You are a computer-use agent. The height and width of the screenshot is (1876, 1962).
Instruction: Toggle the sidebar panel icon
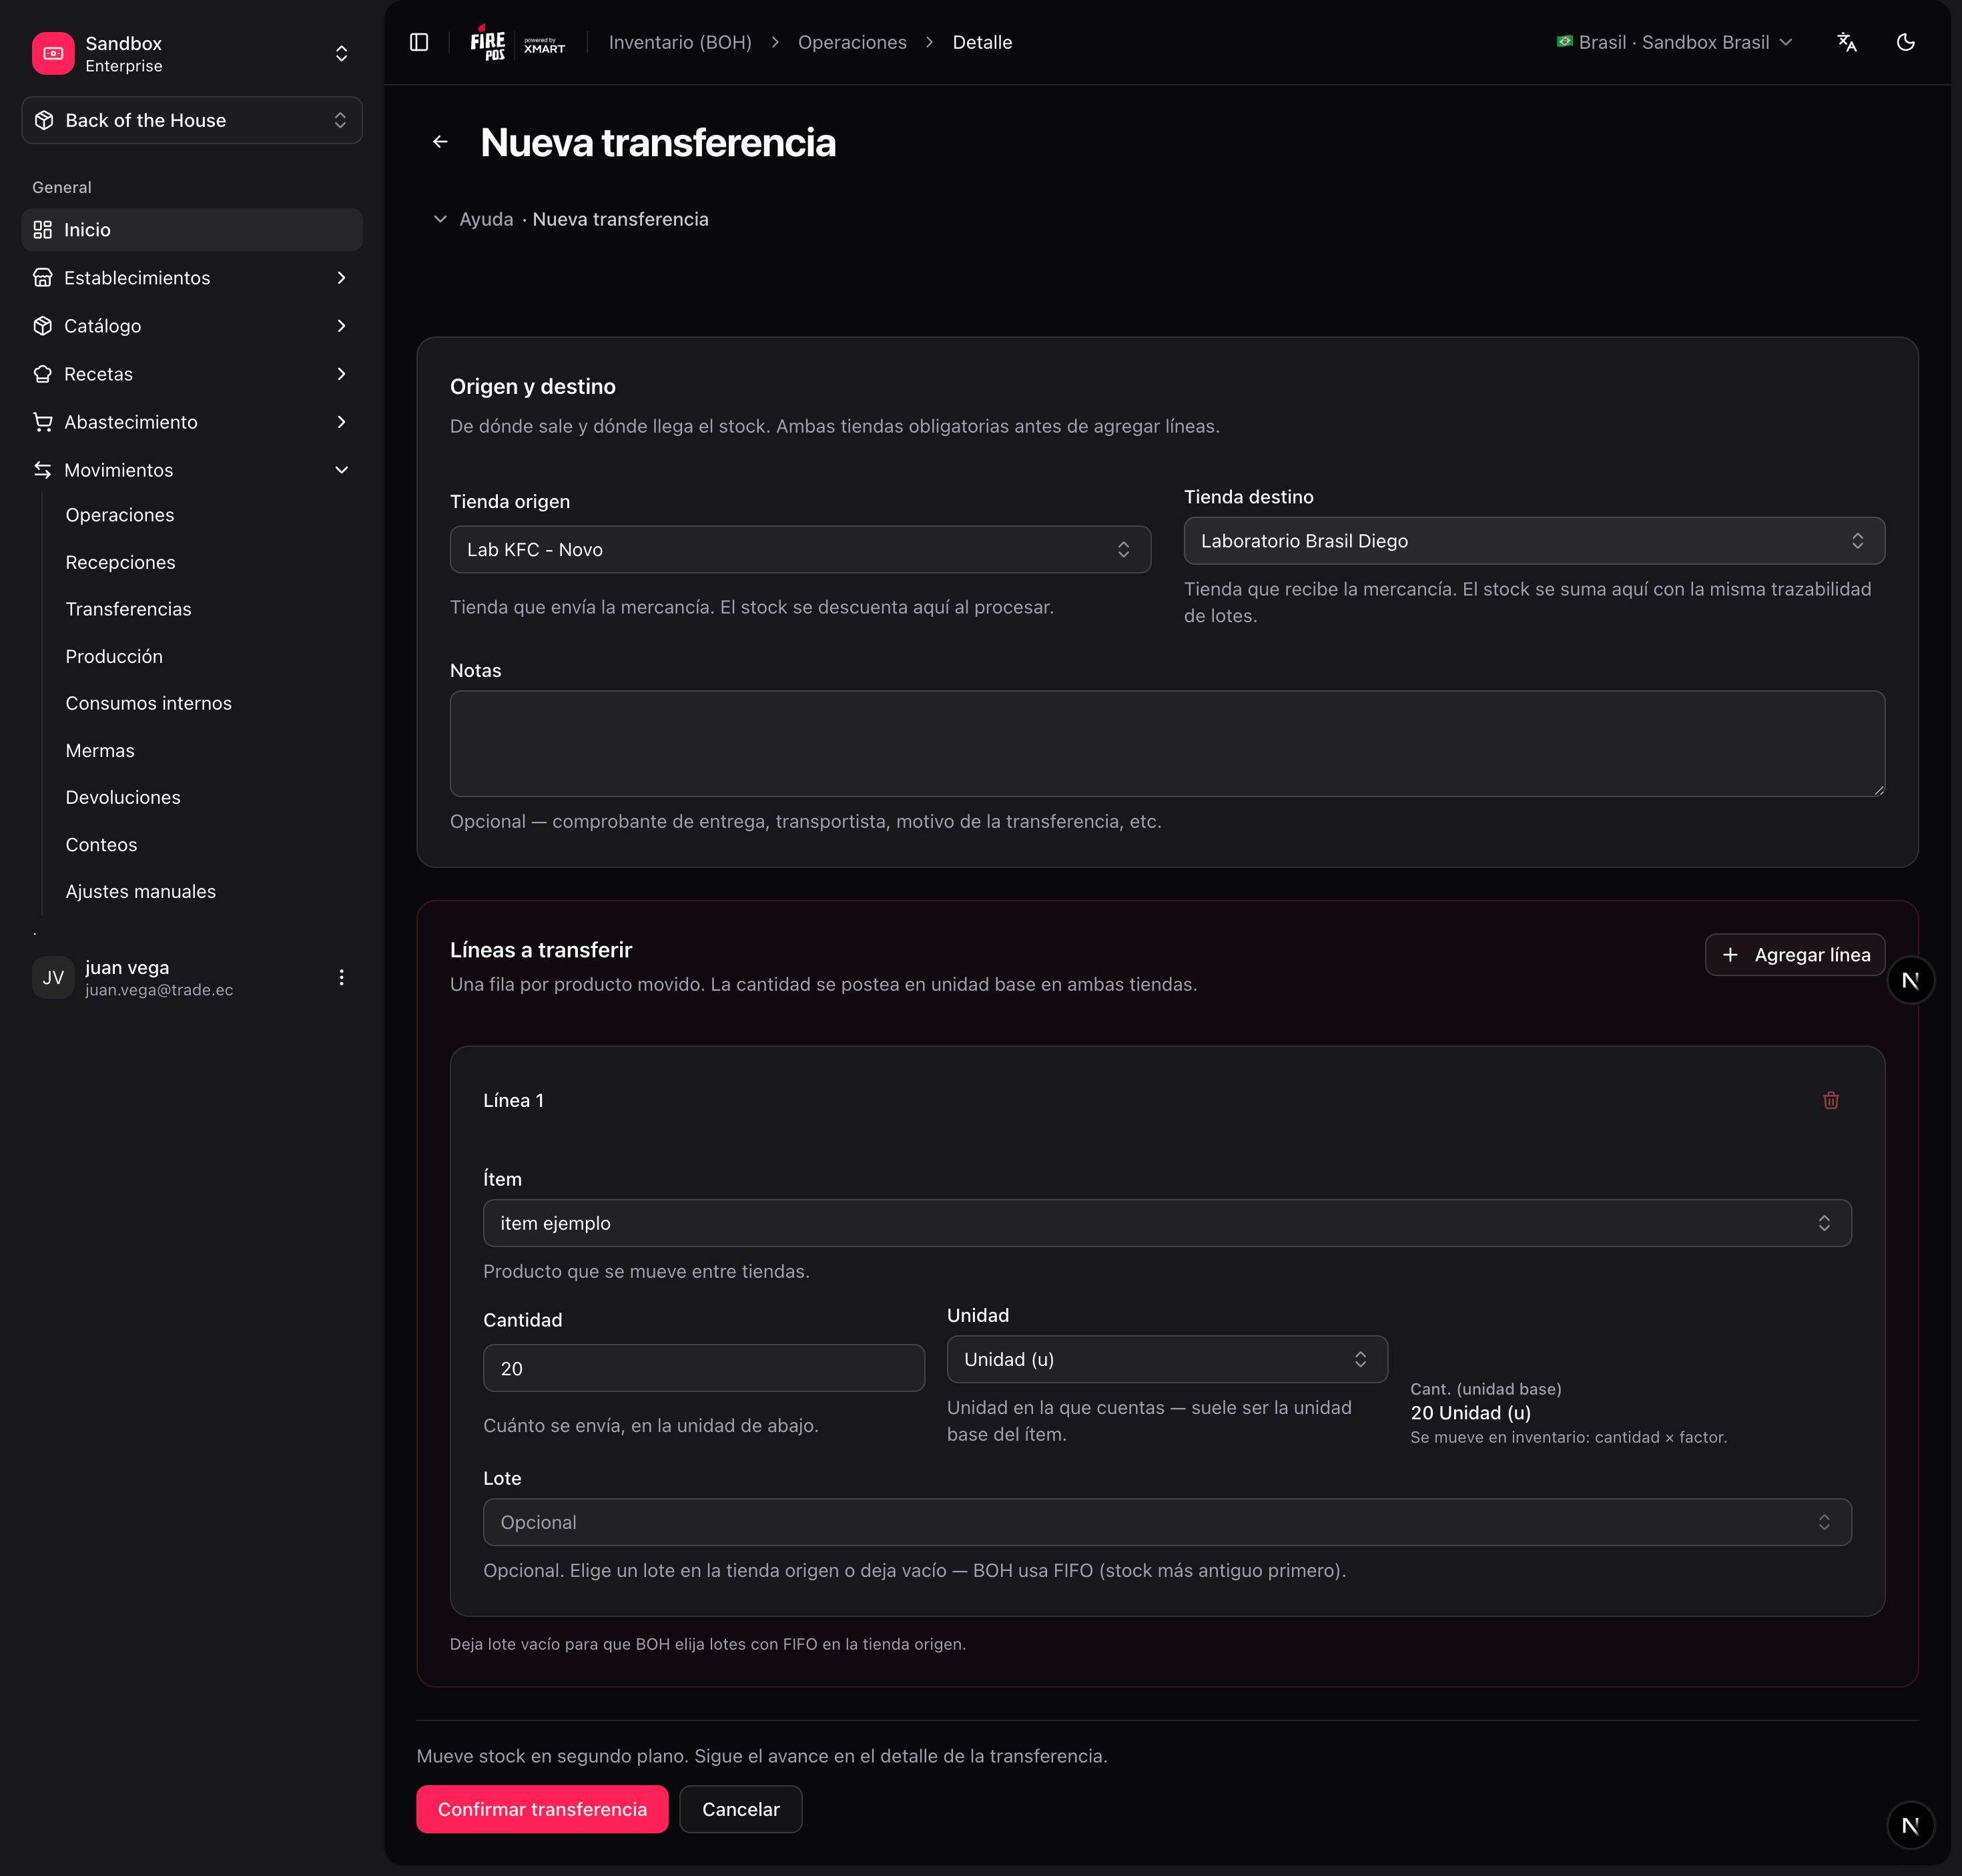(419, 42)
